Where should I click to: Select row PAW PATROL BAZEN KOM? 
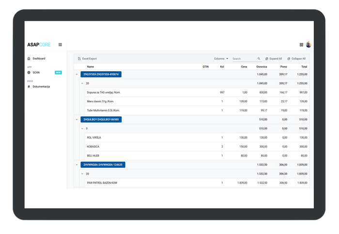197,183
